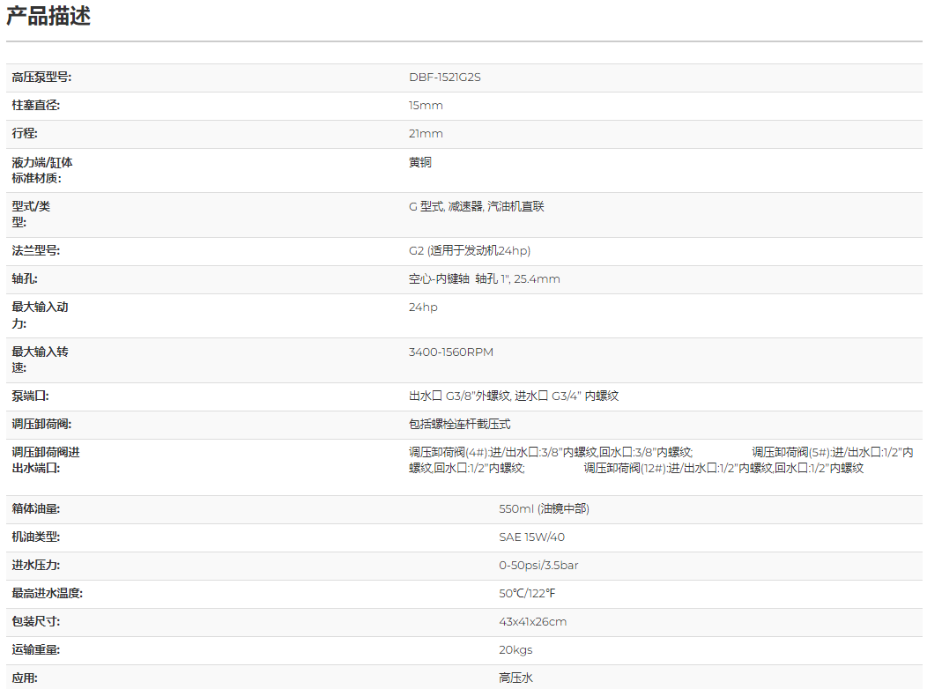927x689 pixels.
Task: Click the 43x41x26cm packaging size value
Action: click(532, 622)
